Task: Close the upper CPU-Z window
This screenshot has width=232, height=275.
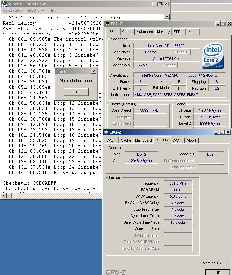Action: [229, 24]
